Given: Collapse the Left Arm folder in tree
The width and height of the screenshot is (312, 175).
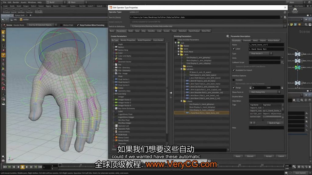Looking at the screenshot, I should [182, 69].
